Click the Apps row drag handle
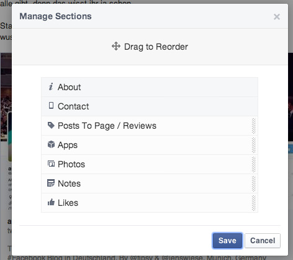The width and height of the screenshot is (293, 260). (x=254, y=145)
